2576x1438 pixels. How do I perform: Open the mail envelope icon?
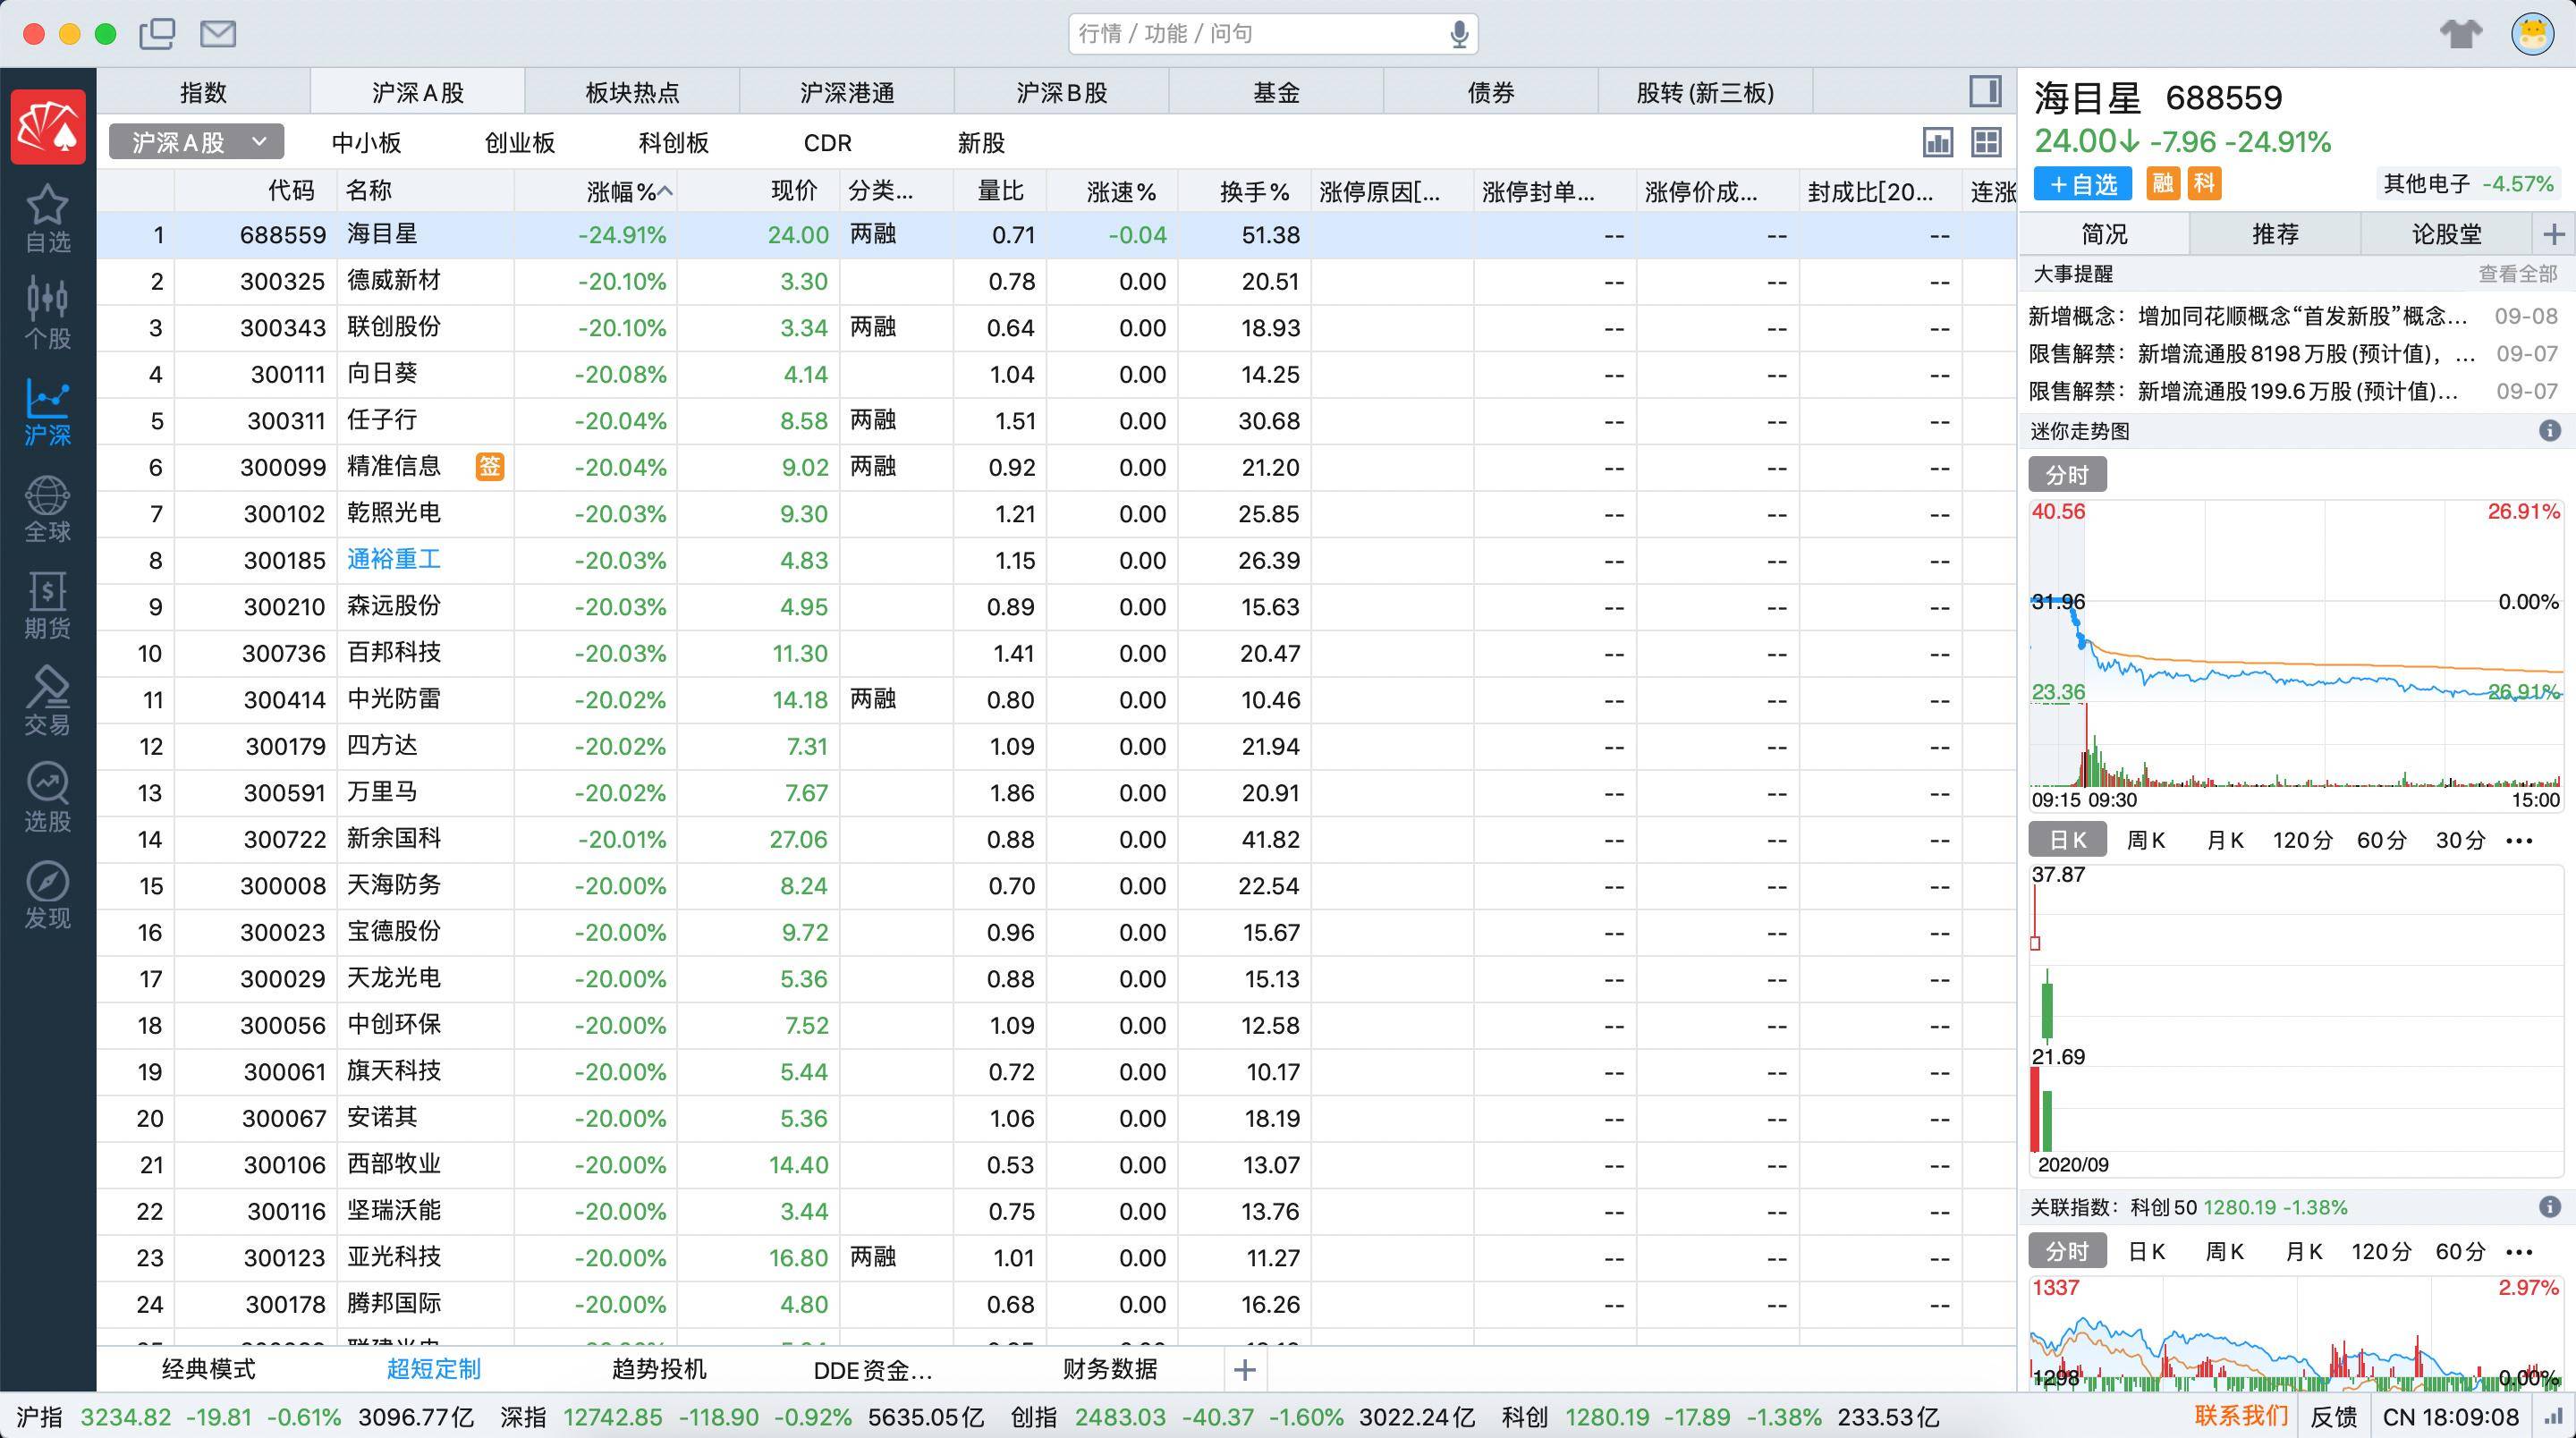[218, 34]
